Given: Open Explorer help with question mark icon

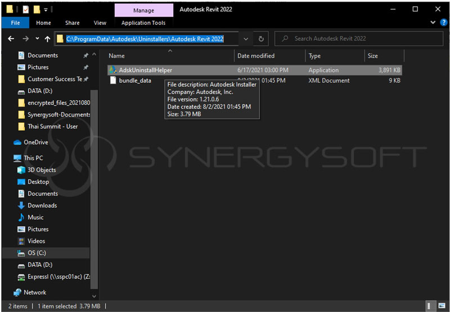Looking at the screenshot, I should (444, 23).
